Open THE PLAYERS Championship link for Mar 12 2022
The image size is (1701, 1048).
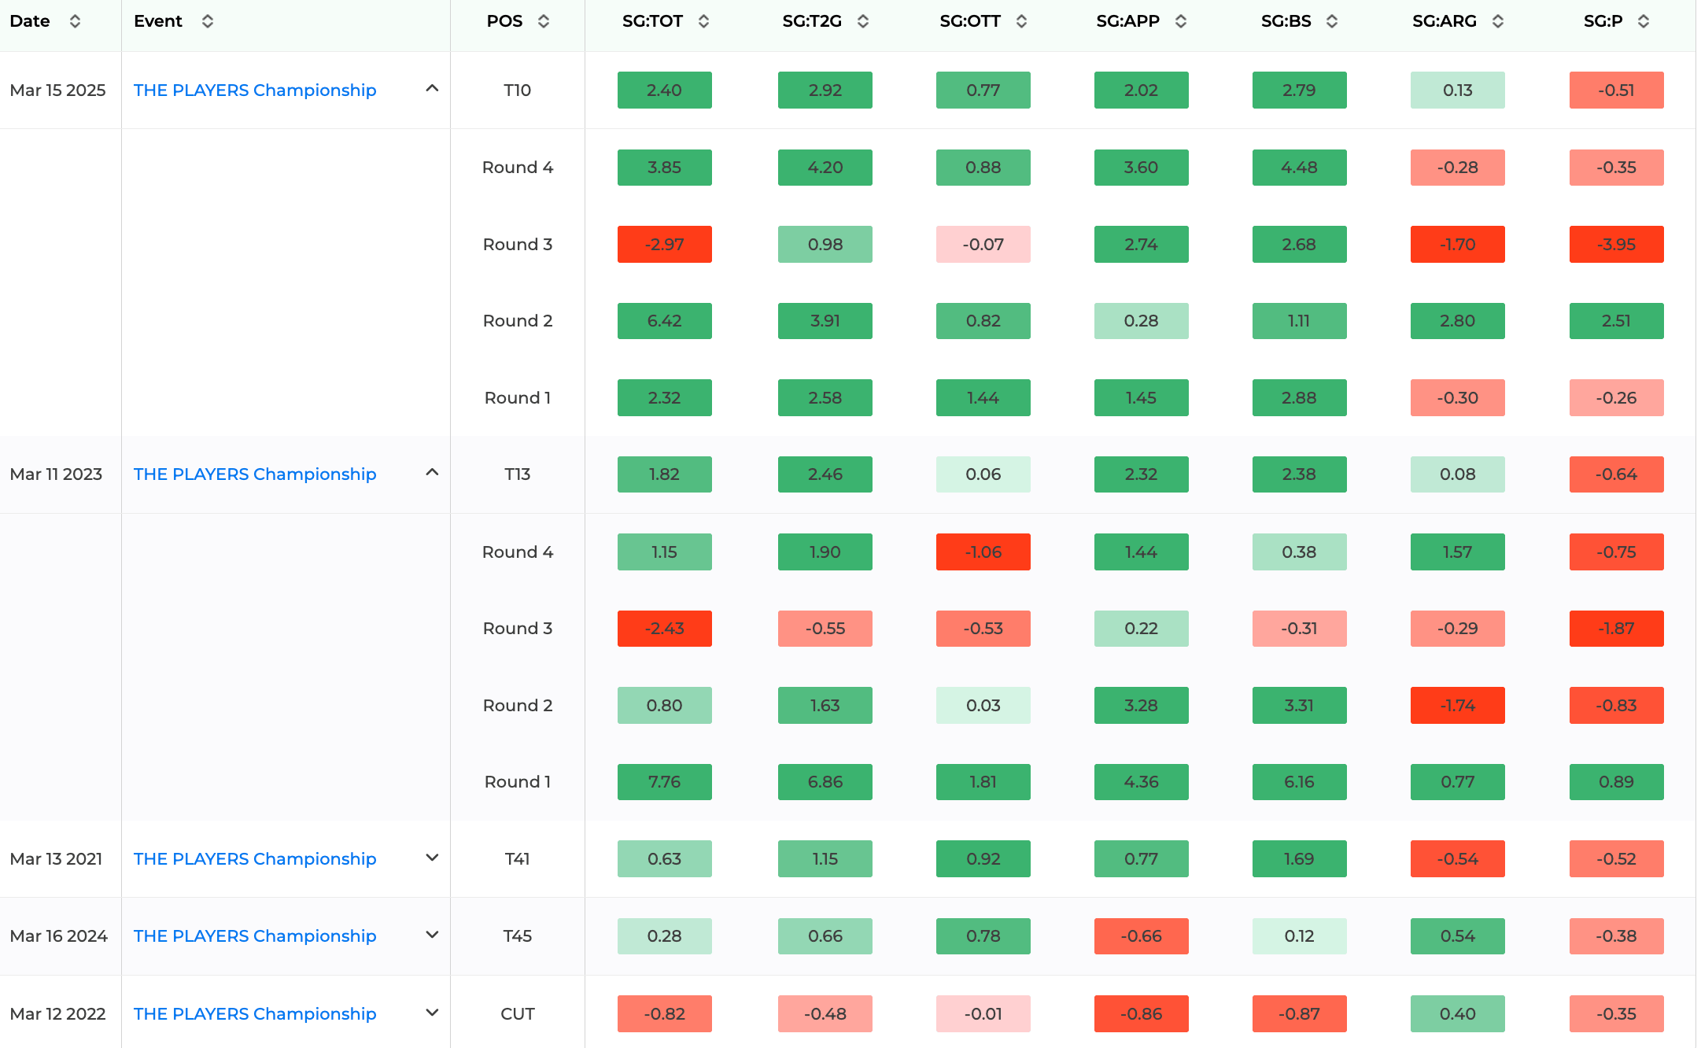point(255,1013)
